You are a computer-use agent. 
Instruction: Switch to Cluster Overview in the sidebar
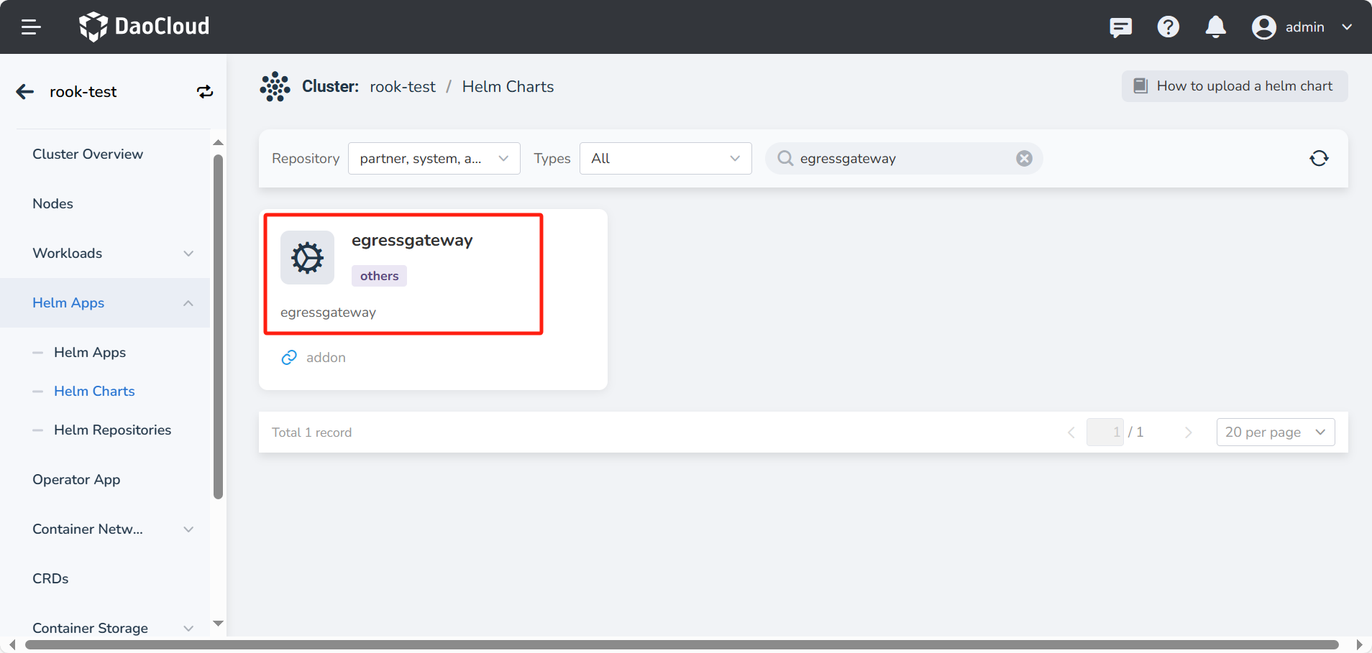point(87,154)
